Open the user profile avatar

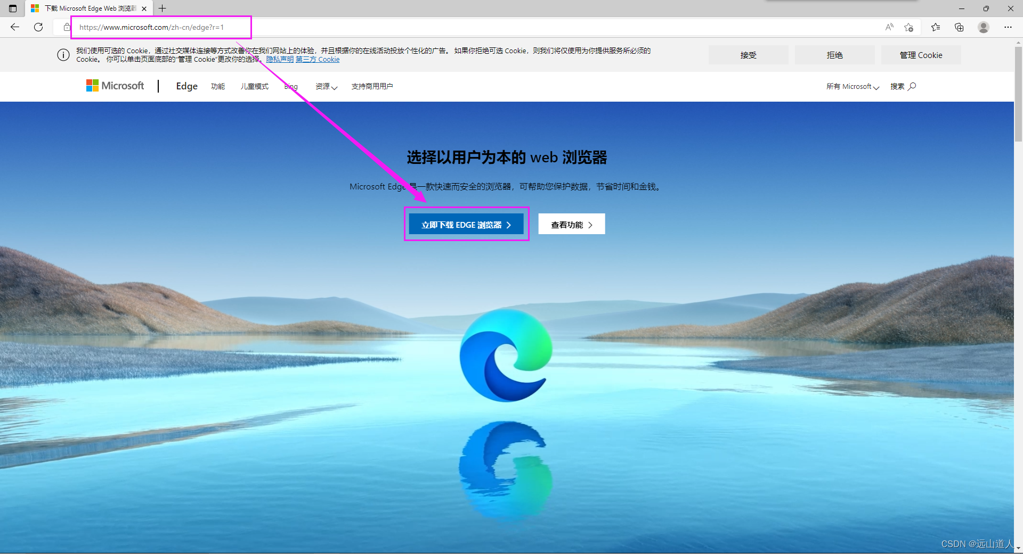984,27
